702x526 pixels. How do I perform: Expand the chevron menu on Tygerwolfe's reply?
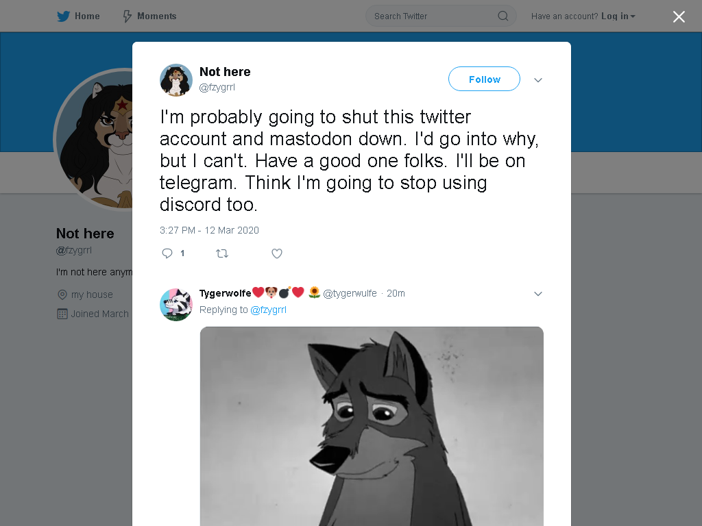pyautogui.click(x=538, y=294)
